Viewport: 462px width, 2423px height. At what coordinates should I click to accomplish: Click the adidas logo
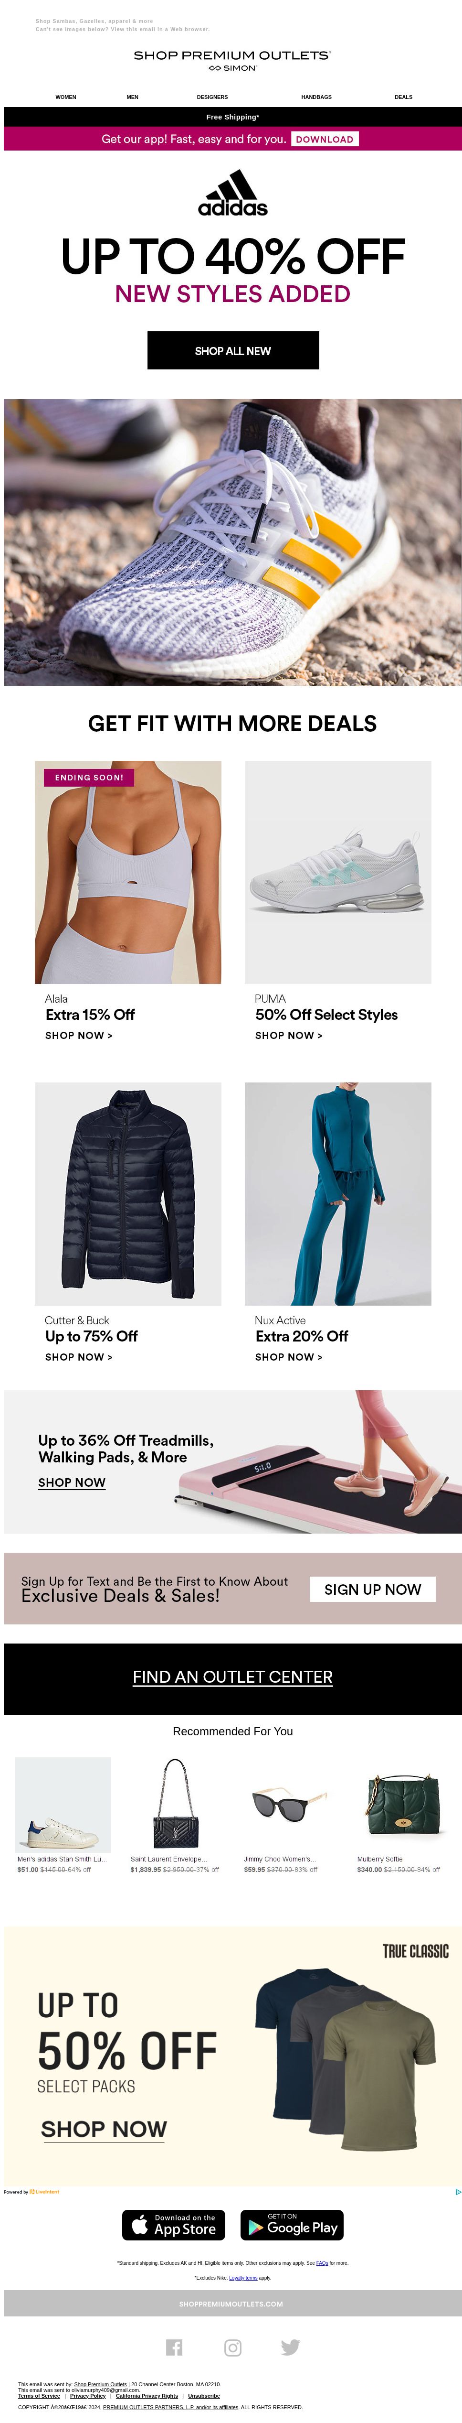click(233, 193)
